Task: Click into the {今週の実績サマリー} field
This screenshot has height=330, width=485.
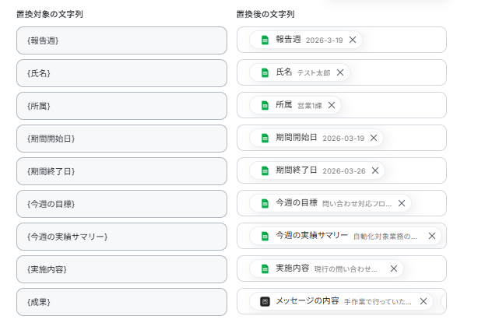Action: [121, 237]
